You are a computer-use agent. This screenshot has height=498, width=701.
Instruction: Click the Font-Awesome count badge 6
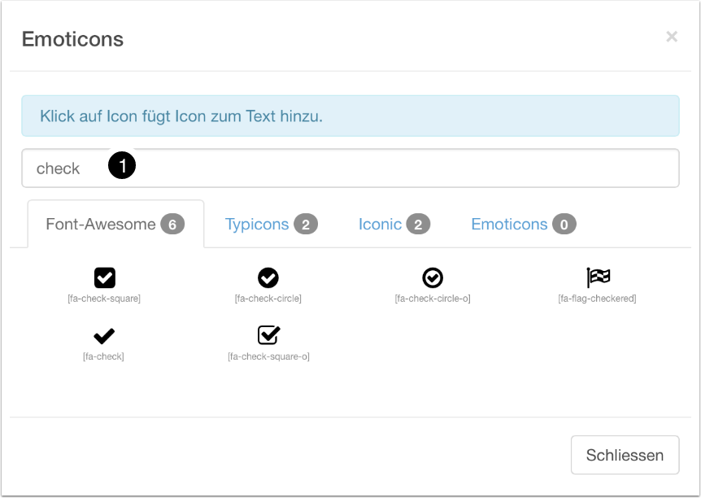pyautogui.click(x=172, y=224)
